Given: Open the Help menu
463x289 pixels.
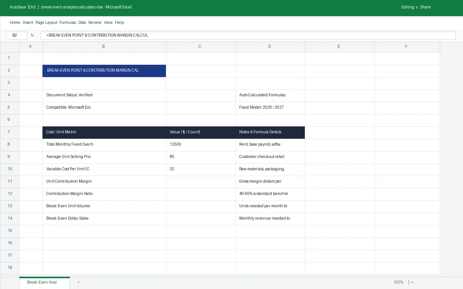Looking at the screenshot, I should point(119,22).
